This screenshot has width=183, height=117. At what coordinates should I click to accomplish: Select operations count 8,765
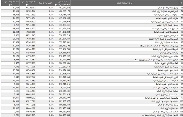[17, 25]
